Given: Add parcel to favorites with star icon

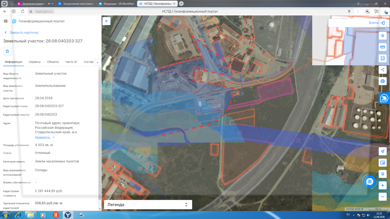Looking at the screenshot, I should [x=7, y=51].
